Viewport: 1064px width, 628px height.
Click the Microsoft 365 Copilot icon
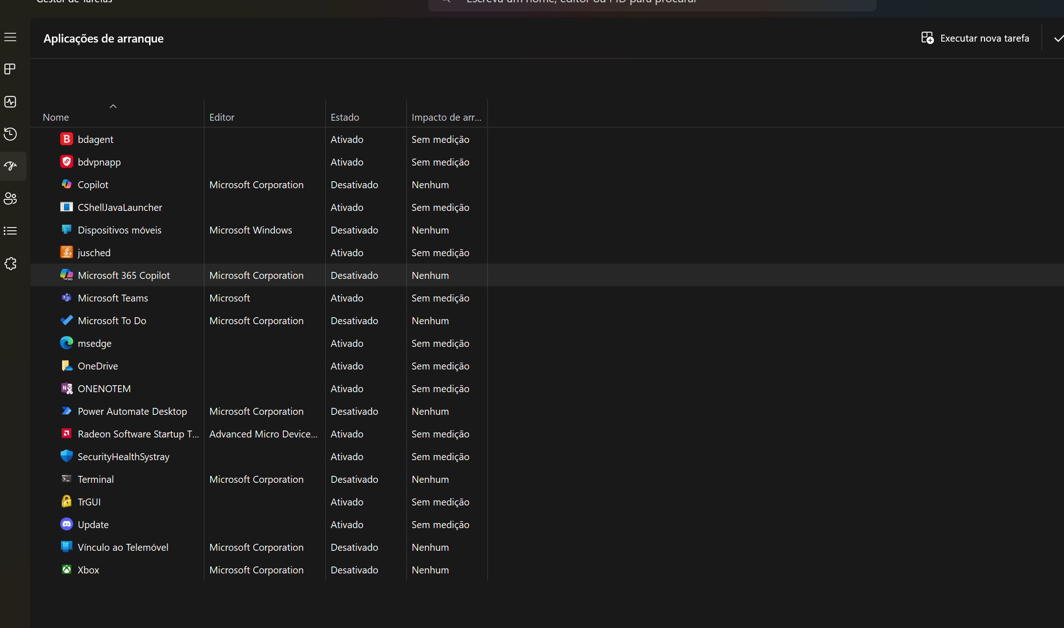[67, 275]
